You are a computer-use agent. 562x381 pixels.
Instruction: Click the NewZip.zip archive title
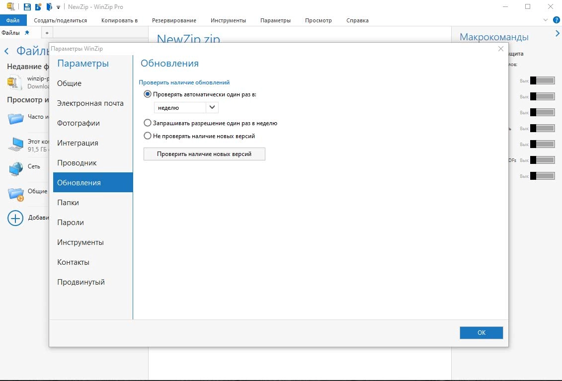coord(188,38)
